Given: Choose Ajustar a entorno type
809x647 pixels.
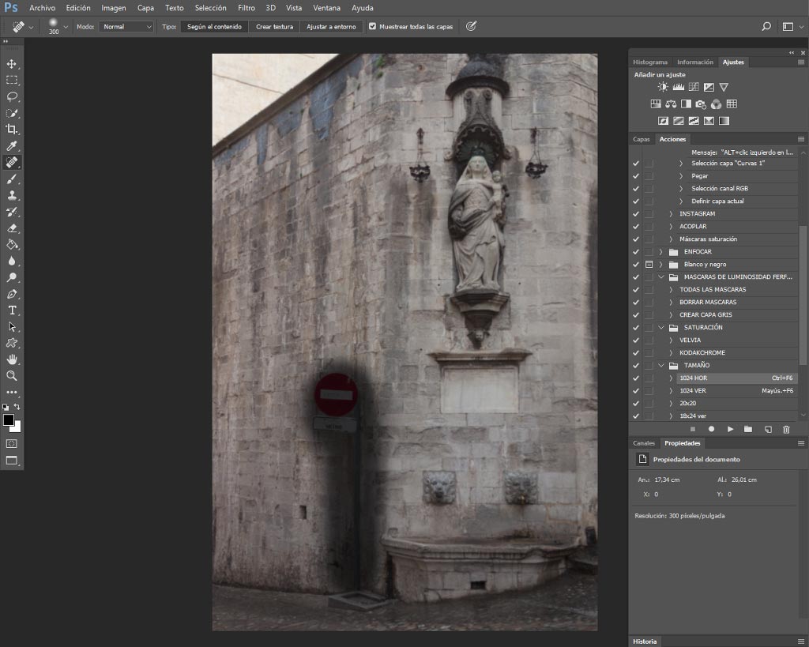Looking at the screenshot, I should [x=331, y=26].
